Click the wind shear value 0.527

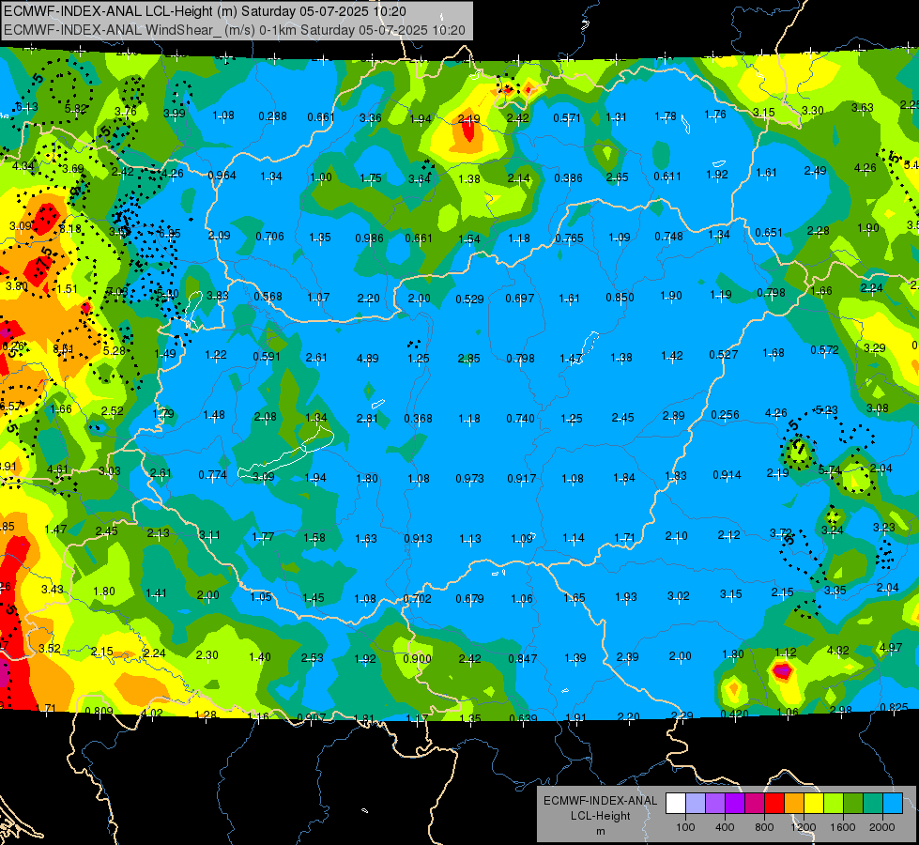(x=723, y=354)
